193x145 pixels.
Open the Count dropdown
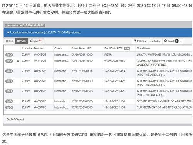173,41
